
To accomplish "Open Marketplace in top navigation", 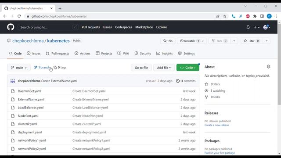I will (144, 27).
